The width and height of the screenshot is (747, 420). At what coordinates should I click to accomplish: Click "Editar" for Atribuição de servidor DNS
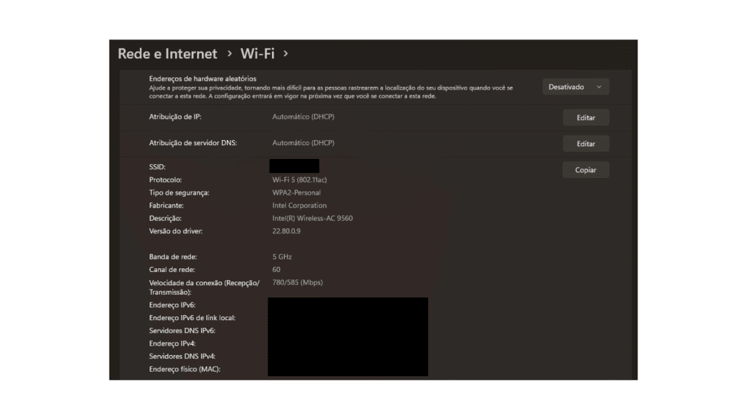(586, 144)
